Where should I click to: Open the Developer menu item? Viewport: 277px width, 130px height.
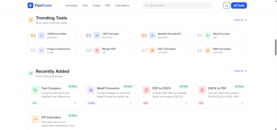pos(71,6)
